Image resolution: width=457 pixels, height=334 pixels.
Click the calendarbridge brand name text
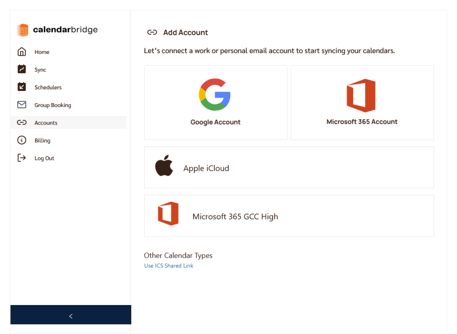pyautogui.click(x=65, y=30)
